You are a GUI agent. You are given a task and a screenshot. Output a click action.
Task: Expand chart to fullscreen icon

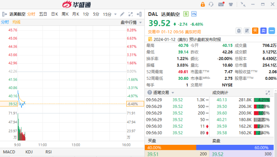click(x=130, y=14)
